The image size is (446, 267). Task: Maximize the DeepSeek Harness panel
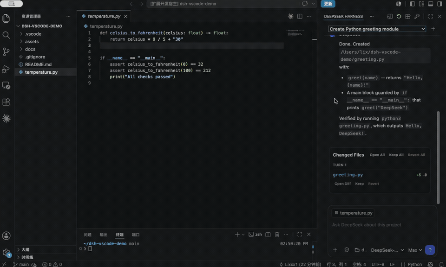(x=431, y=17)
